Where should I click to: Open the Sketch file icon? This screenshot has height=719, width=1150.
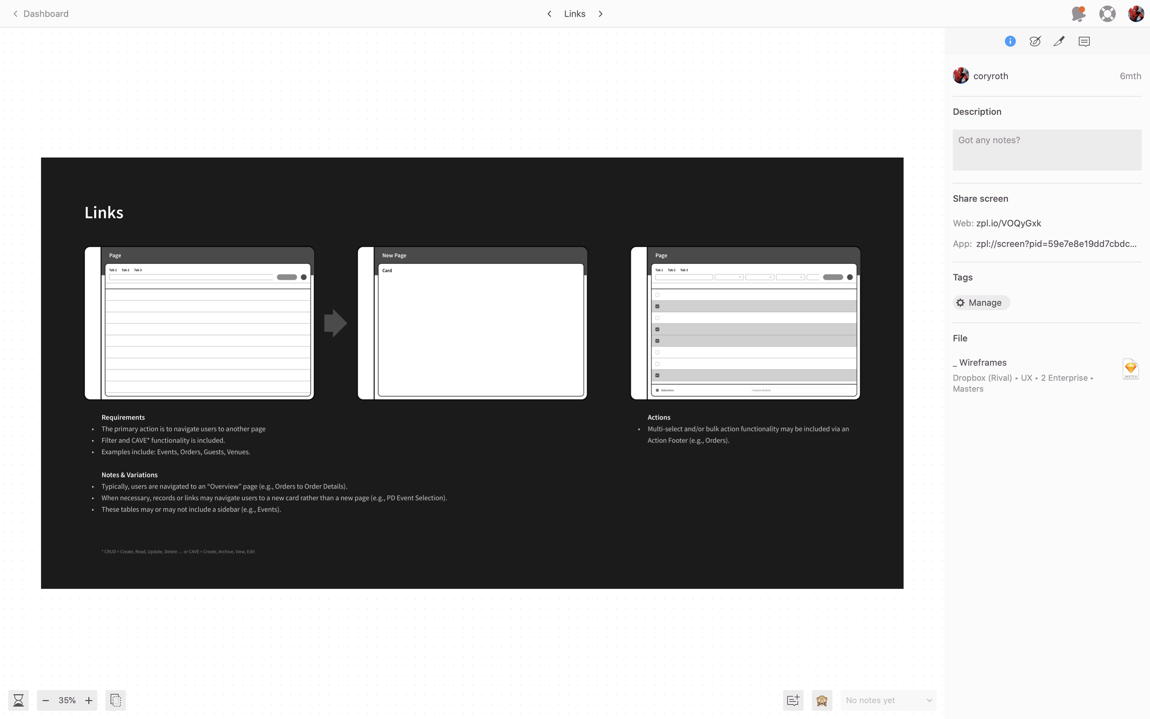1131,369
